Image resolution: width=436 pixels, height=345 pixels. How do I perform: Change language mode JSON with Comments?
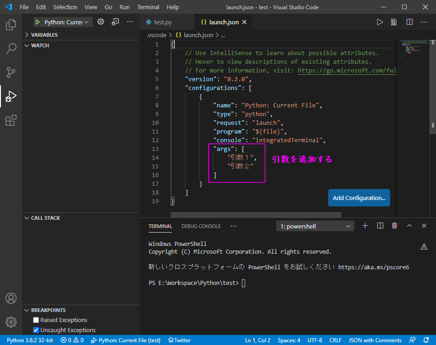click(375, 340)
